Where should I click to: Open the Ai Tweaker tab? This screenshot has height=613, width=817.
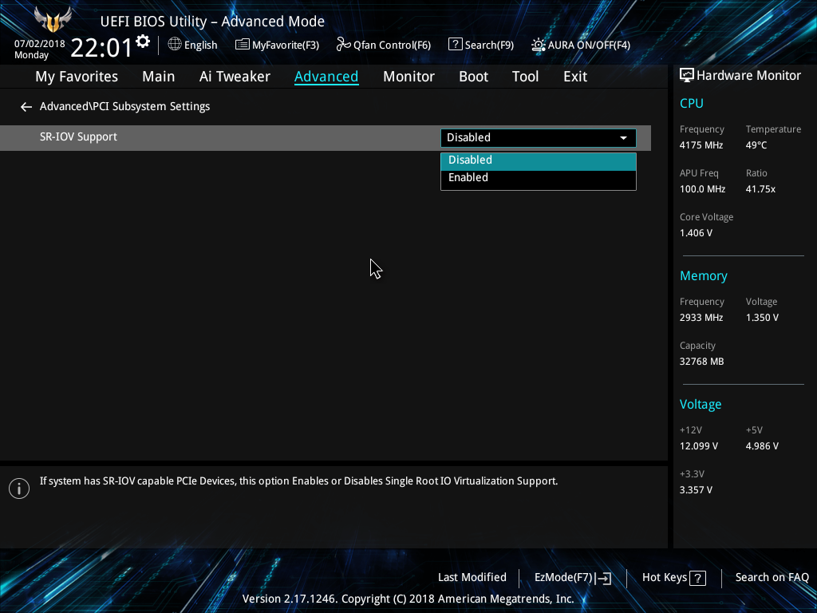click(235, 77)
